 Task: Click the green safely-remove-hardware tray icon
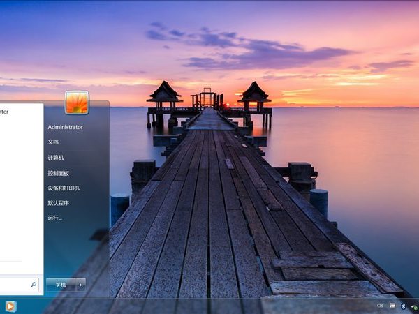pyautogui.click(x=413, y=306)
